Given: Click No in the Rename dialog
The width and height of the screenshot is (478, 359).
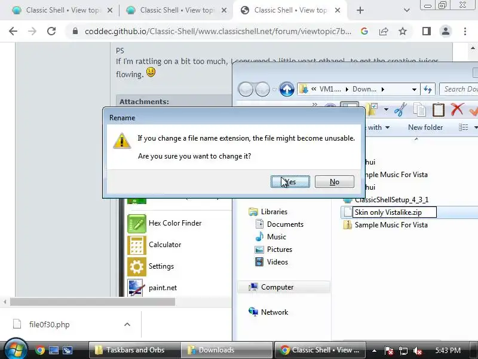Looking at the screenshot, I should click(x=335, y=182).
